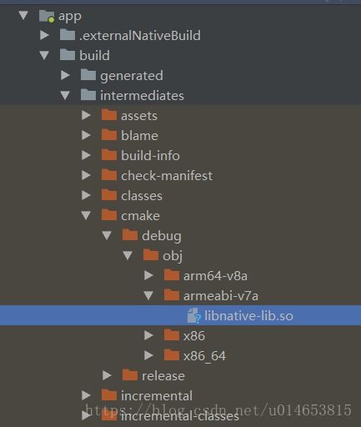The width and height of the screenshot is (361, 427).
Task: Click the generated folder icon
Action: 88,75
